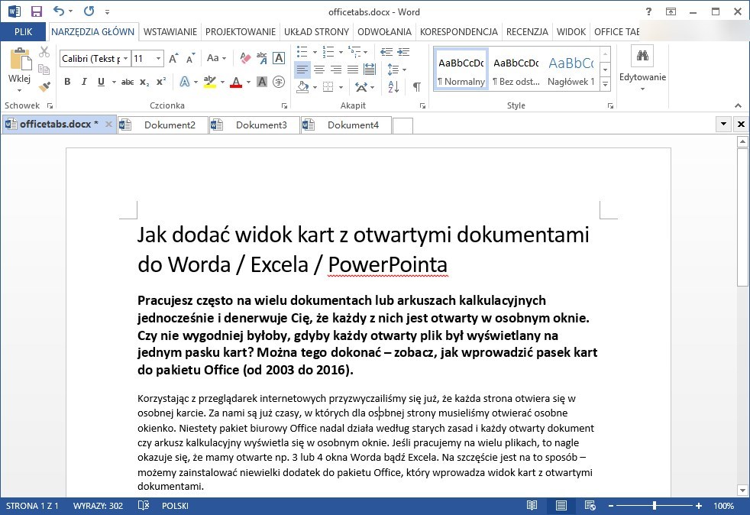Viewport: 750px width, 515px height.
Task: Open spelling proofing icon in status bar
Action: (144, 505)
